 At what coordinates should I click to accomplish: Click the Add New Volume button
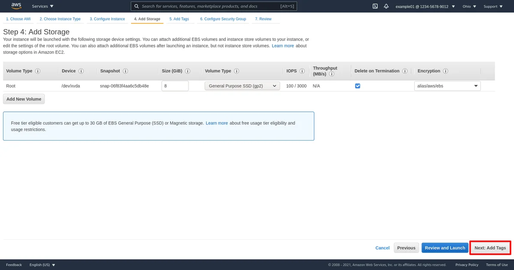(24, 99)
